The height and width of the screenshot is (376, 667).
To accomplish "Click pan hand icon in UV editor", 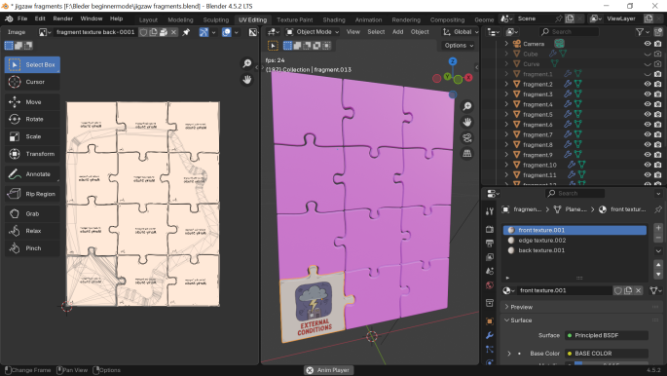I will (247, 80).
